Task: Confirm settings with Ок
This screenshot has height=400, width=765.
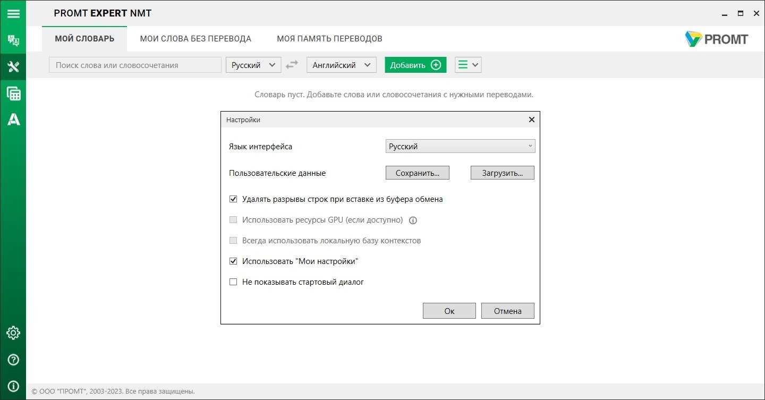Action: click(x=449, y=311)
